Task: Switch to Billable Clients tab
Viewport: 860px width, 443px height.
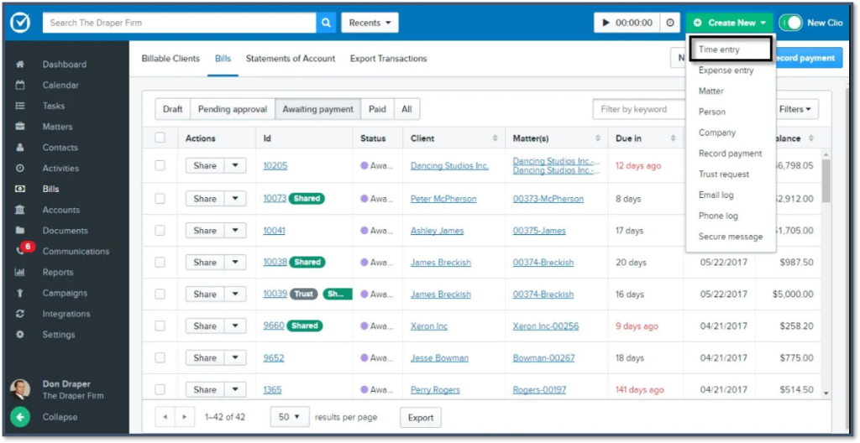Action: [170, 59]
